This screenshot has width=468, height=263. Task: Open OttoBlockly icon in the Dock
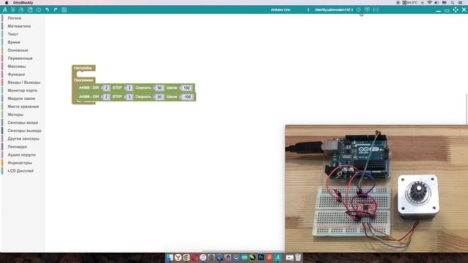tap(278, 257)
